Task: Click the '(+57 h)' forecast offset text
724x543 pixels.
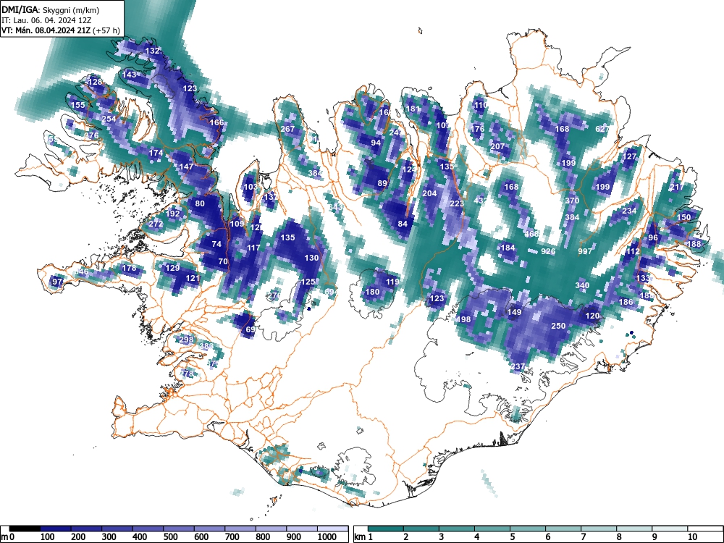Action: 106,30
